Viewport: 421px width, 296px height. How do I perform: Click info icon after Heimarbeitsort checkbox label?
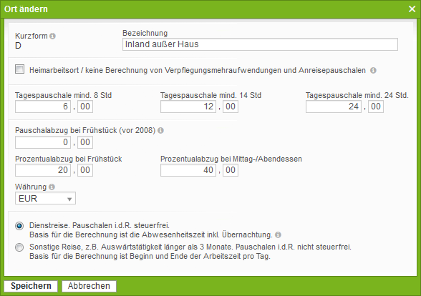tap(373, 70)
